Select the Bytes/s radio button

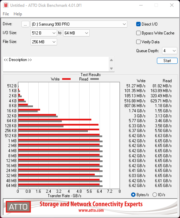point(133,195)
